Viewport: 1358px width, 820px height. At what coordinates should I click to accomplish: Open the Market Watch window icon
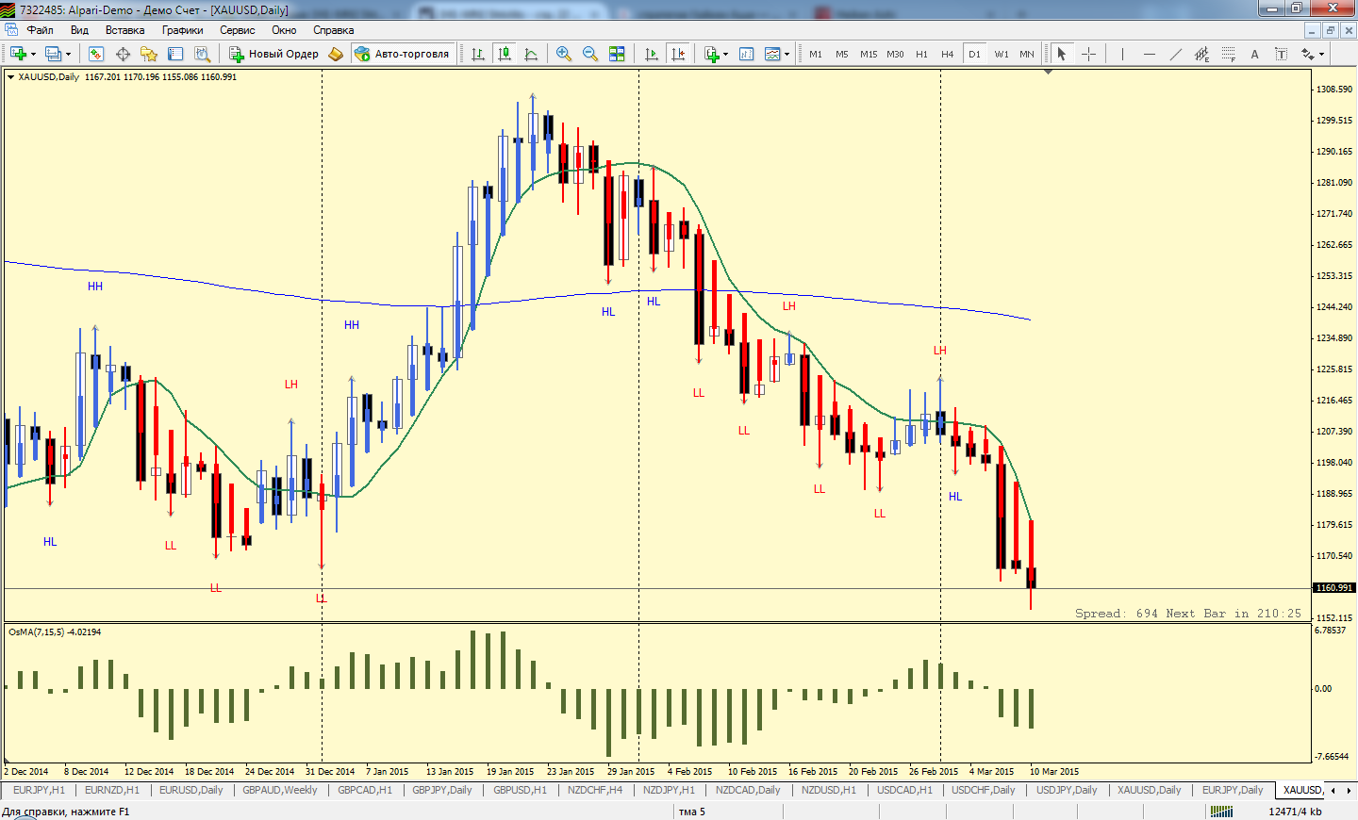[x=96, y=54]
